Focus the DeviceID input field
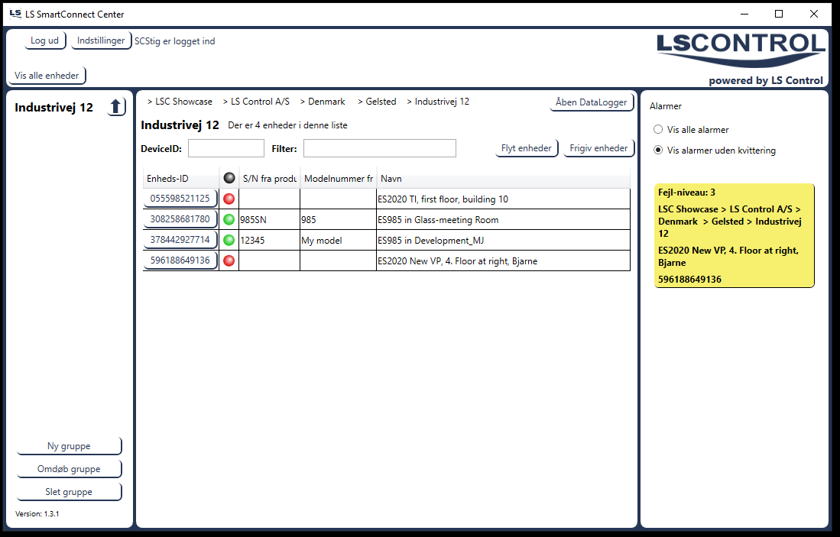 [226, 148]
